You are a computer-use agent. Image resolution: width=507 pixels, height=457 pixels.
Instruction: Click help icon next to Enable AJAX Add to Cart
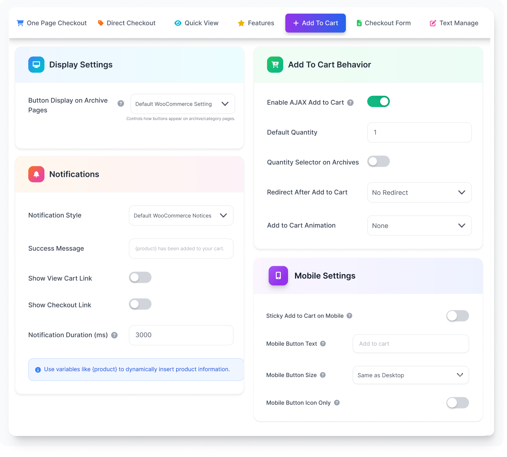(x=350, y=103)
